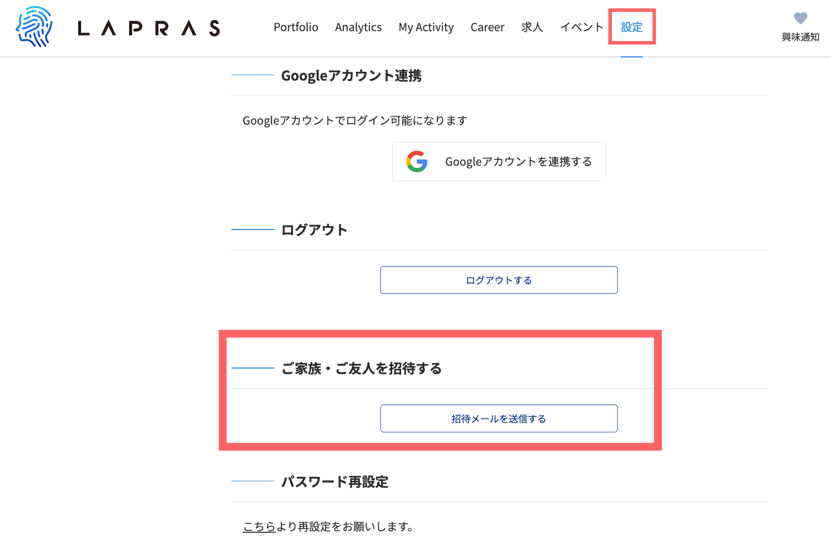Click the ログアウト section heading
This screenshot has height=555, width=831.
coord(314,230)
